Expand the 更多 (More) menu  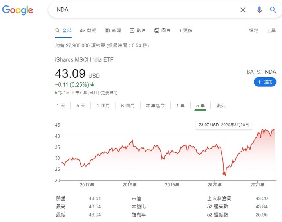[186, 30]
